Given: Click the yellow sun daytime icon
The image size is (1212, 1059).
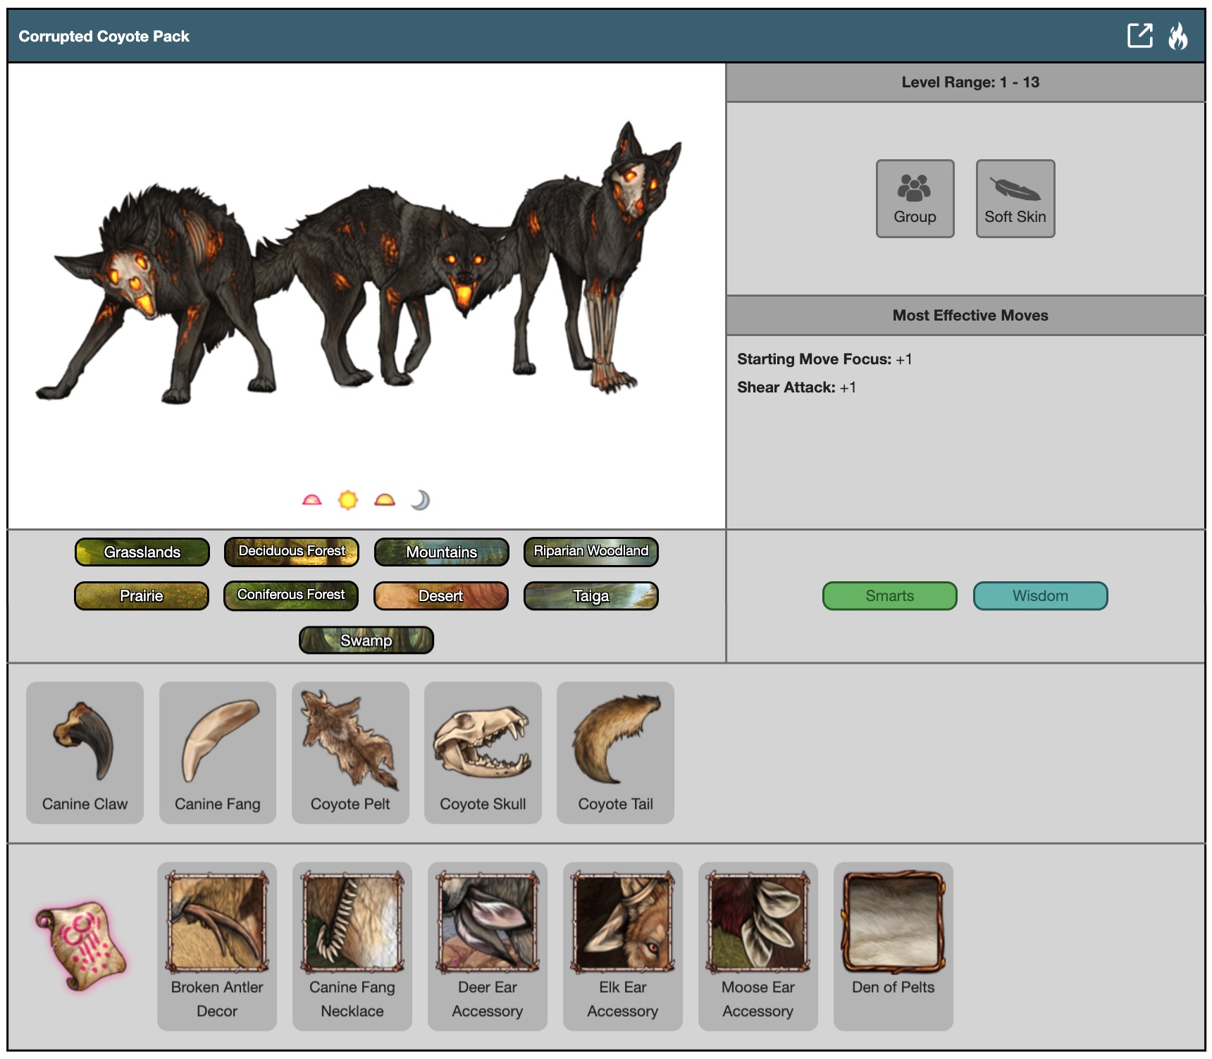Looking at the screenshot, I should point(348,500).
